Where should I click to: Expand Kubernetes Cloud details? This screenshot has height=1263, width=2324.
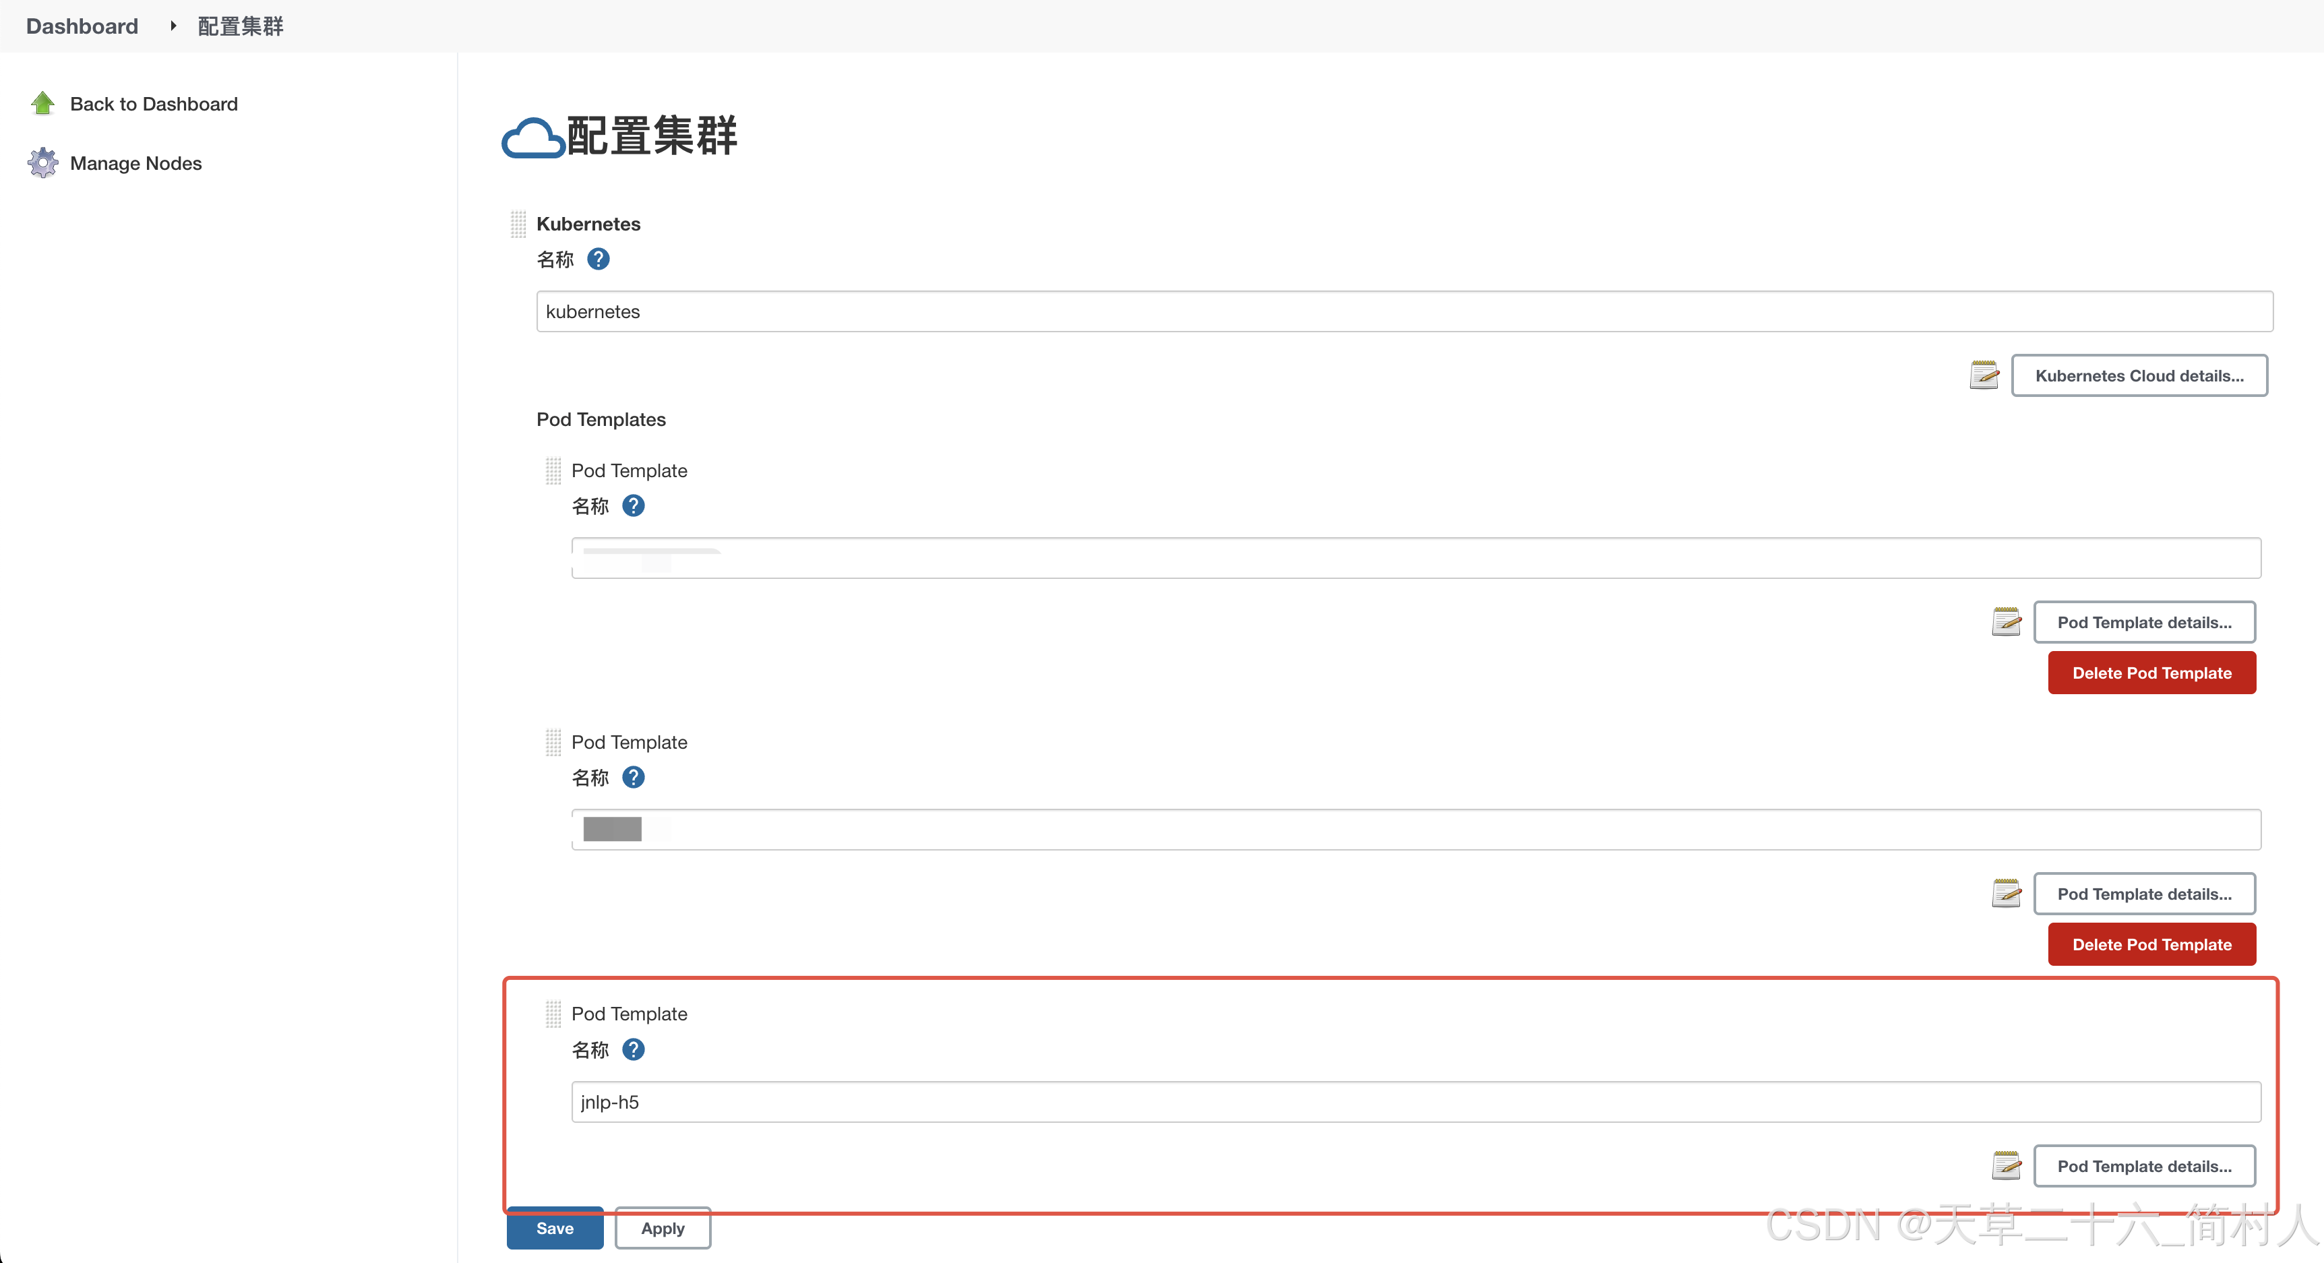coord(2139,375)
